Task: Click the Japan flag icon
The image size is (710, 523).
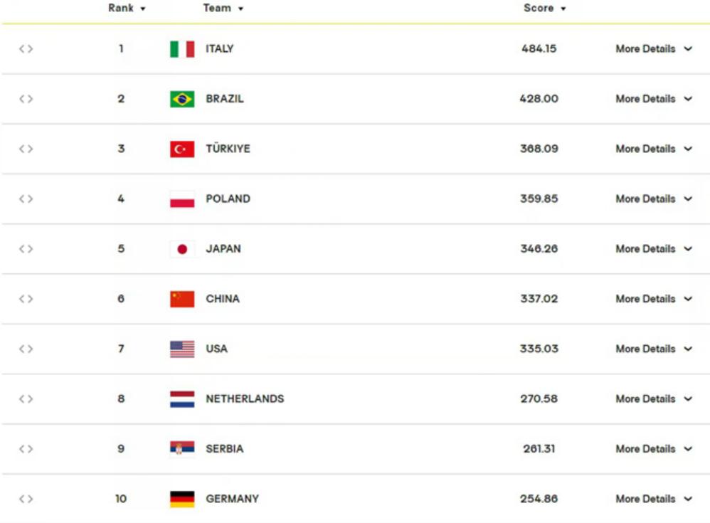Action: pos(182,249)
